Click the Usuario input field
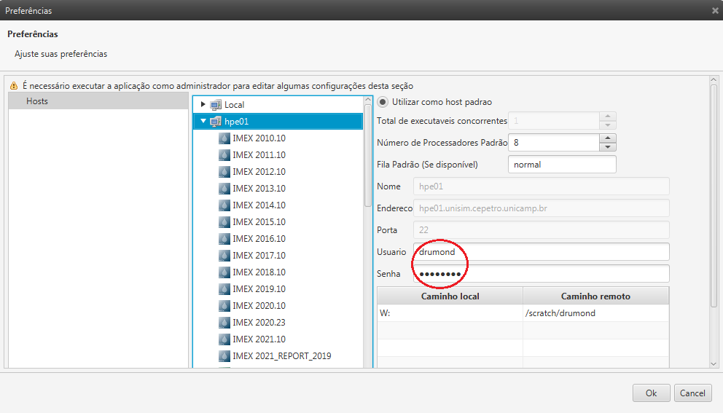This screenshot has width=723, height=413. (542, 252)
